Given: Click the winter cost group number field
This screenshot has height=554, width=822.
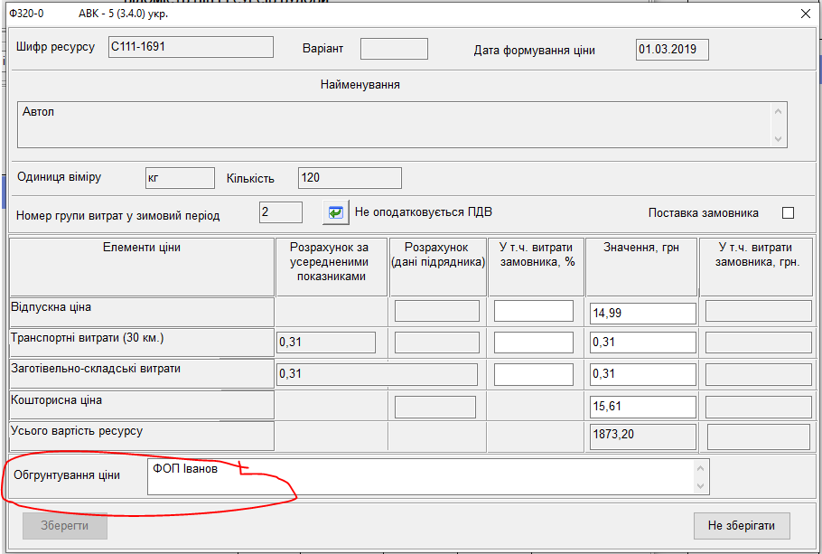Looking at the screenshot, I should (x=280, y=212).
